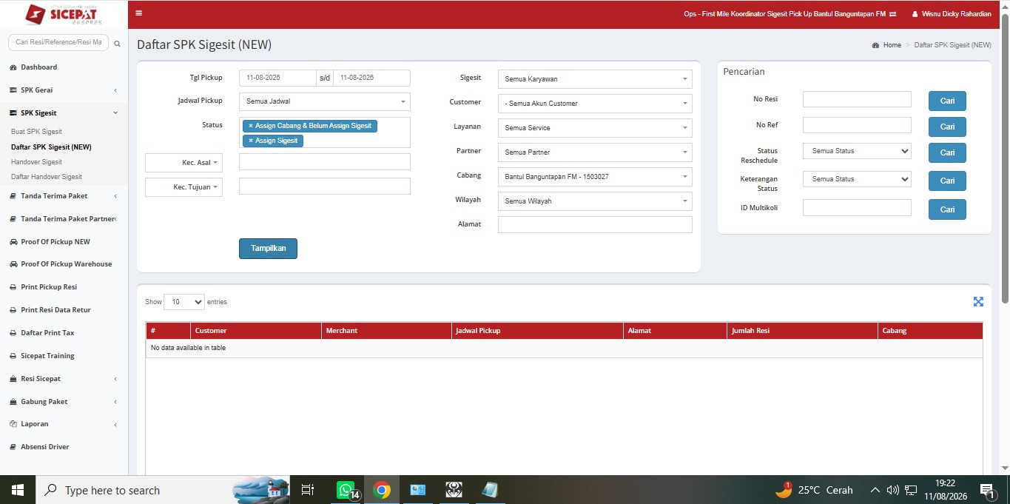Expand the SPK Gerai menu

[x=64, y=90]
